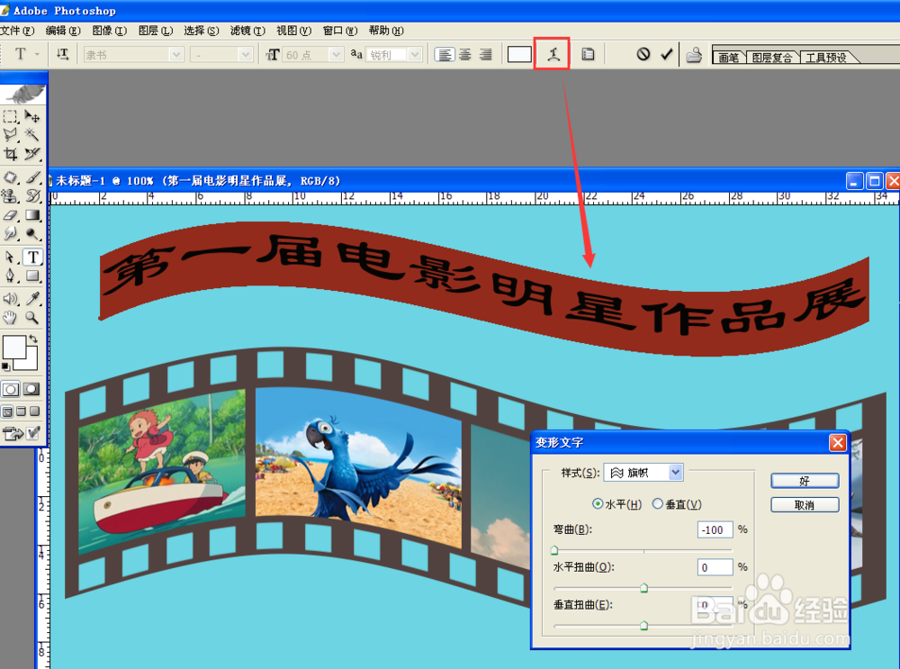
Task: Select the Type tool in toolbox
Action: click(32, 258)
